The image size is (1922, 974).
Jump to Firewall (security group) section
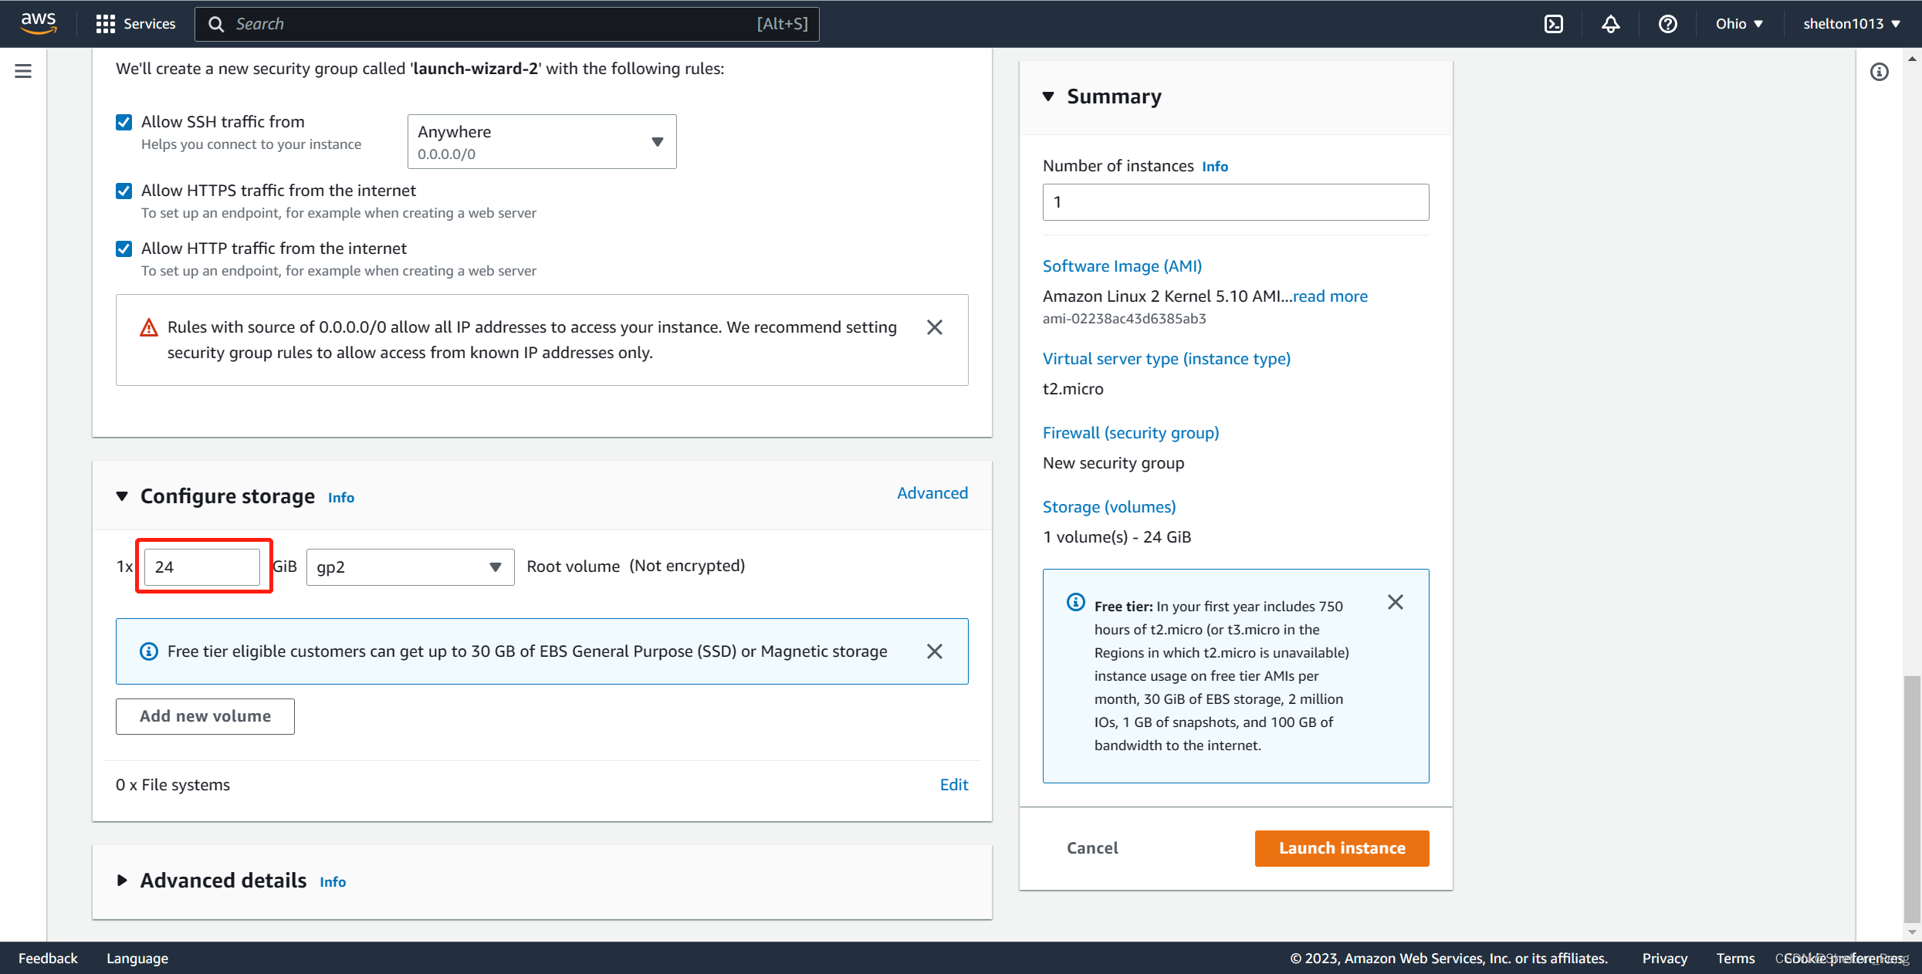tap(1131, 433)
